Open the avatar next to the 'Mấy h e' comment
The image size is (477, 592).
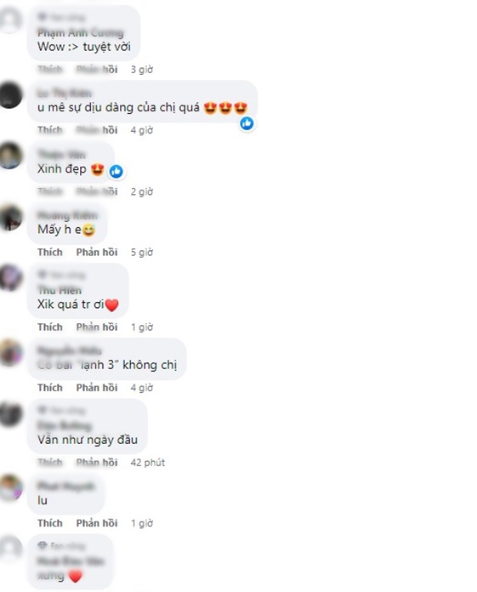pyautogui.click(x=10, y=218)
